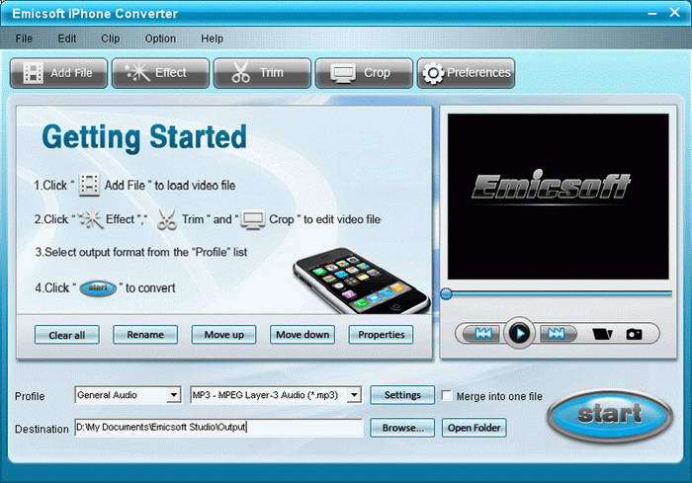Skip to previous with the rewind button
Screen dimensions: 692x483
pyautogui.click(x=482, y=334)
